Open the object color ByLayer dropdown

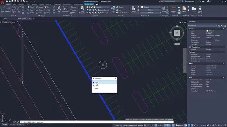(x=151, y=7)
